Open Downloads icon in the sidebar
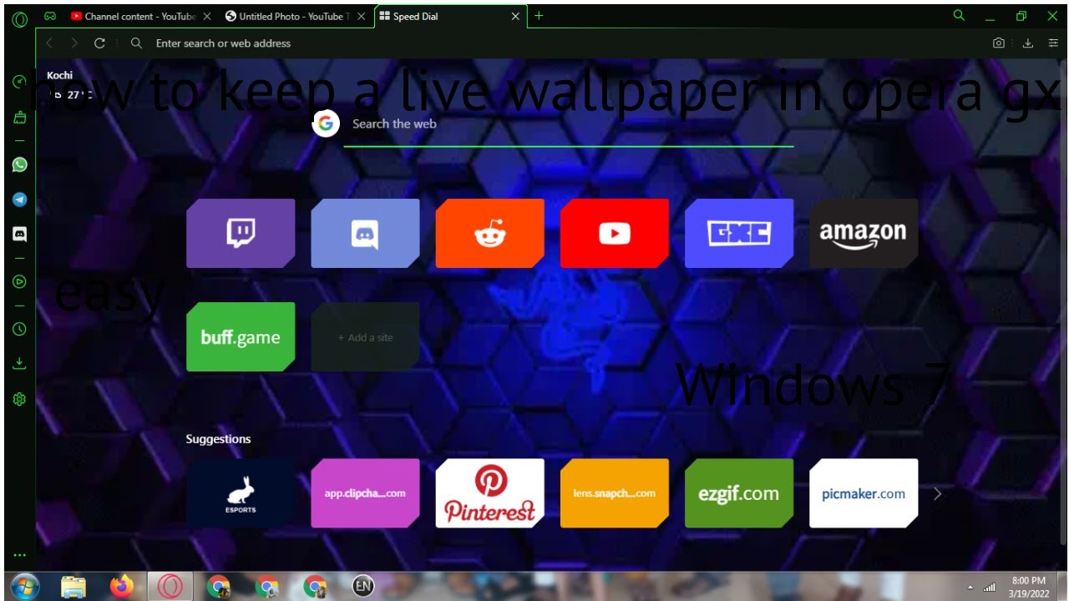 pos(19,363)
